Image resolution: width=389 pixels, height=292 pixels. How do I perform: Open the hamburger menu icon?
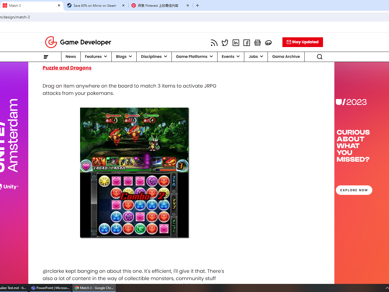(x=46, y=57)
